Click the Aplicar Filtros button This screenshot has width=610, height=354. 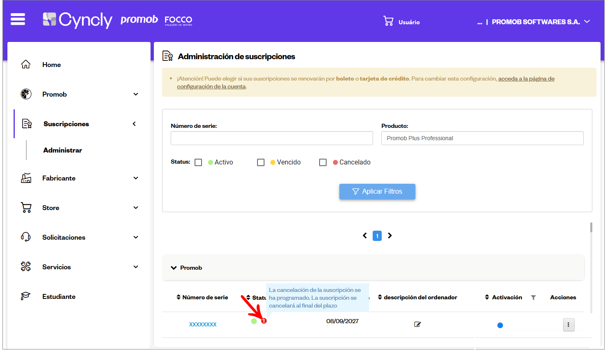point(377,192)
